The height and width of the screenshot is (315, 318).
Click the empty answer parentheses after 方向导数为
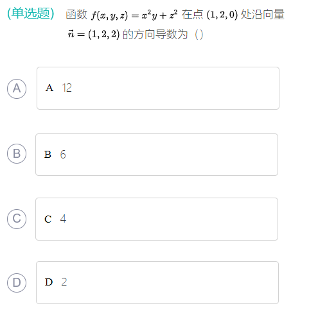[x=199, y=35]
